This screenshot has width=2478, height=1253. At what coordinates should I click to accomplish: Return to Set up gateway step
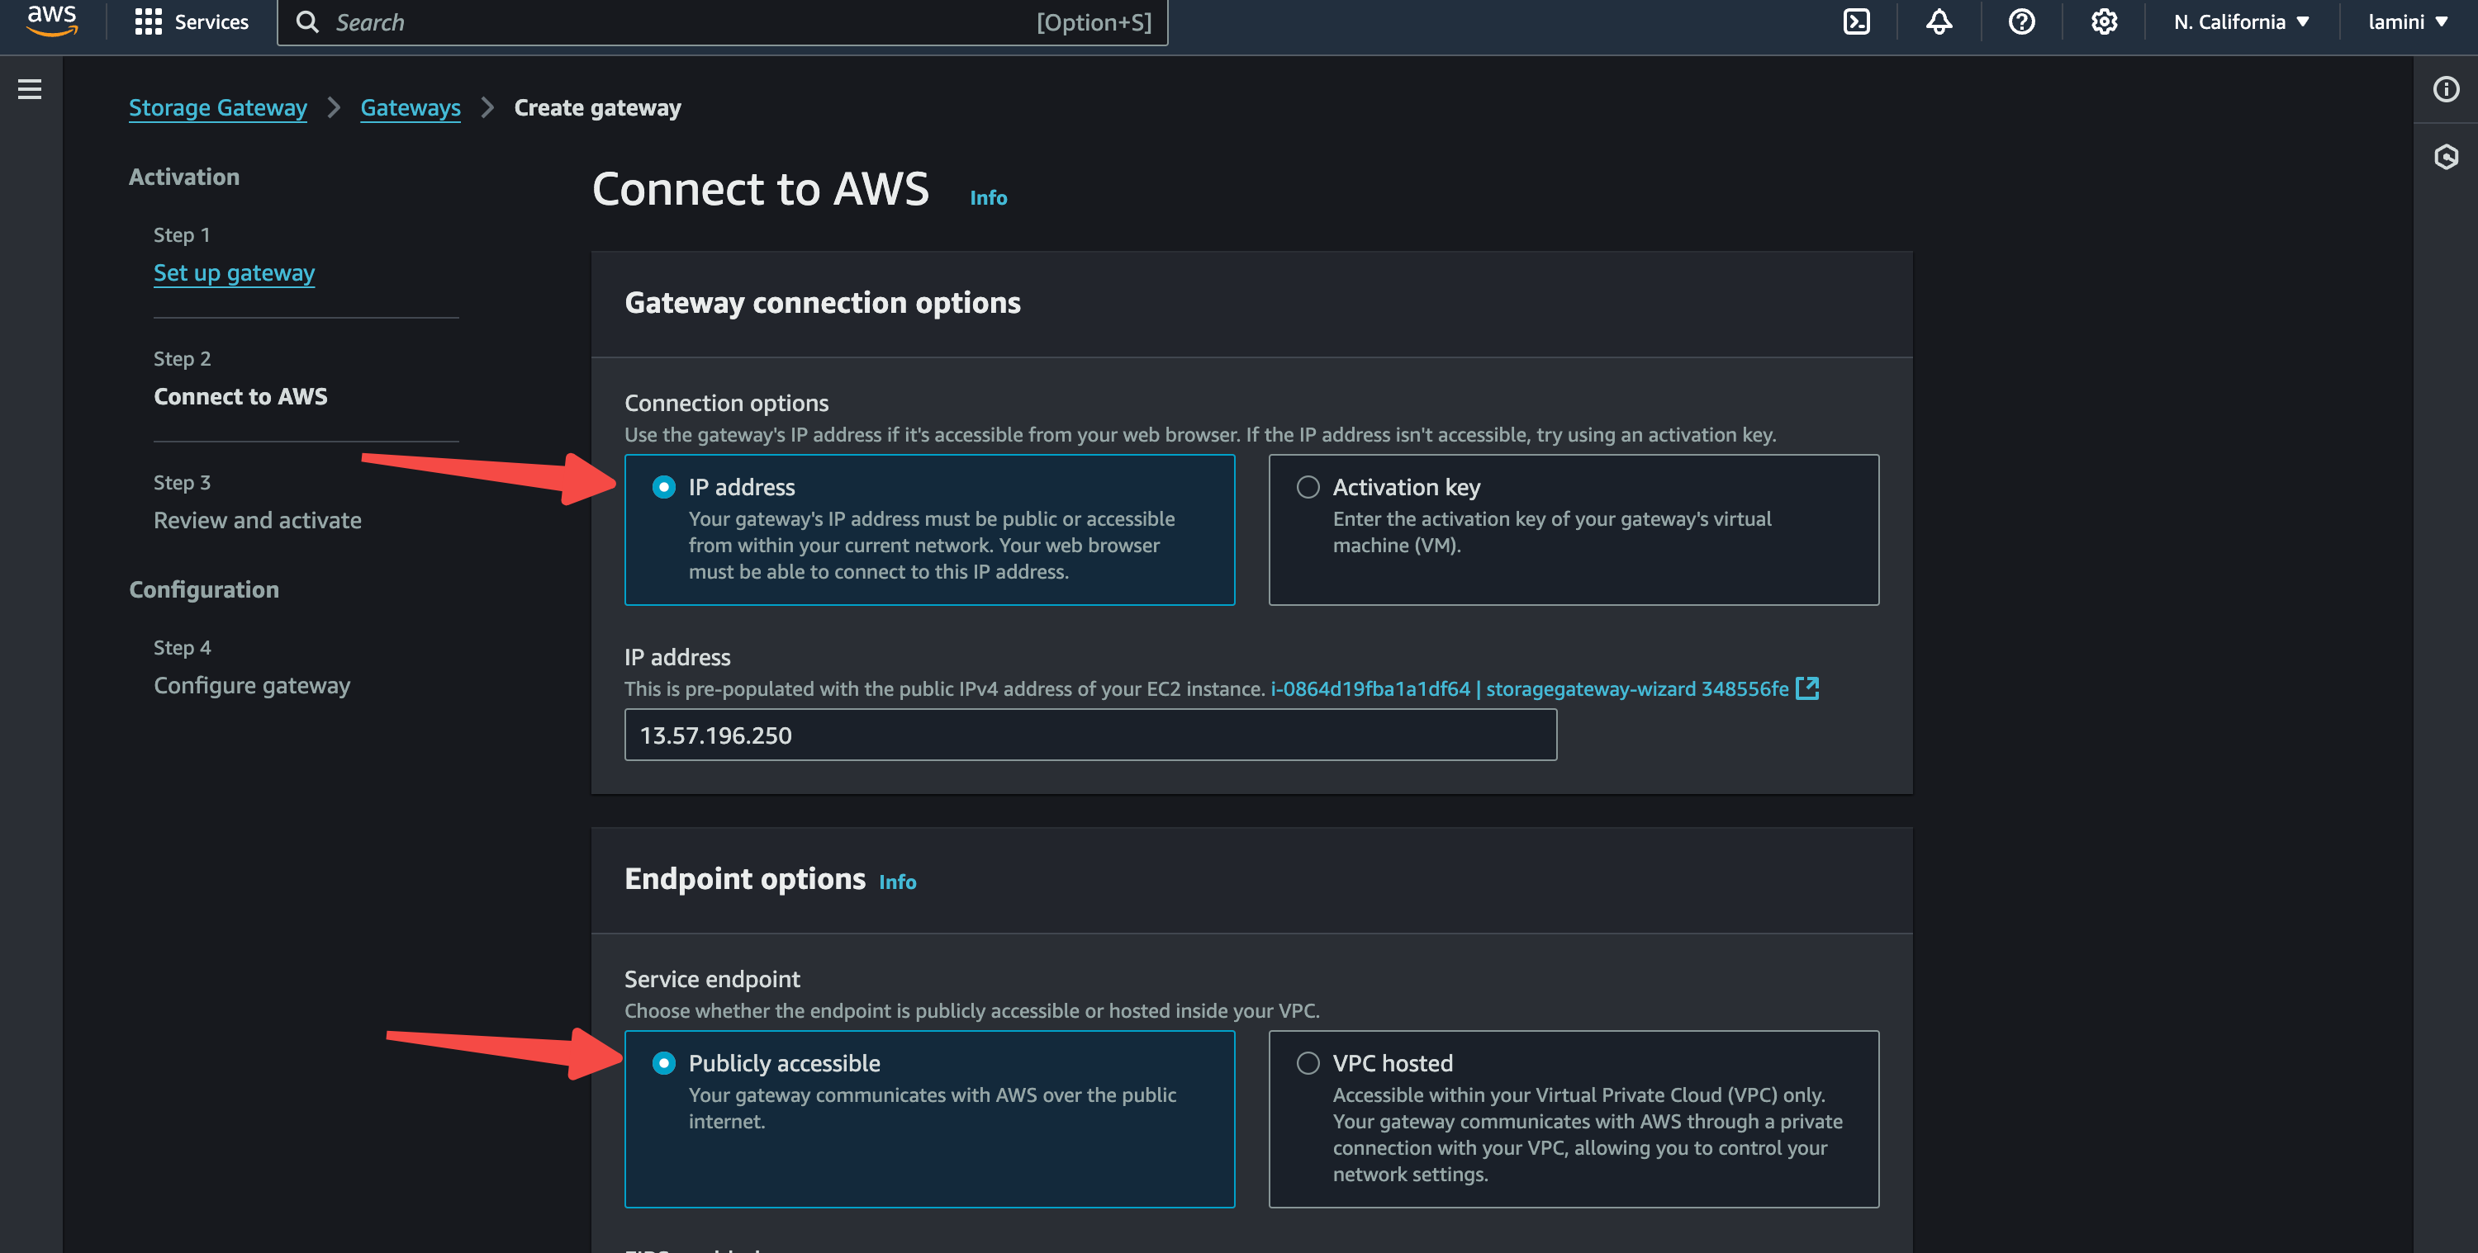tap(234, 273)
